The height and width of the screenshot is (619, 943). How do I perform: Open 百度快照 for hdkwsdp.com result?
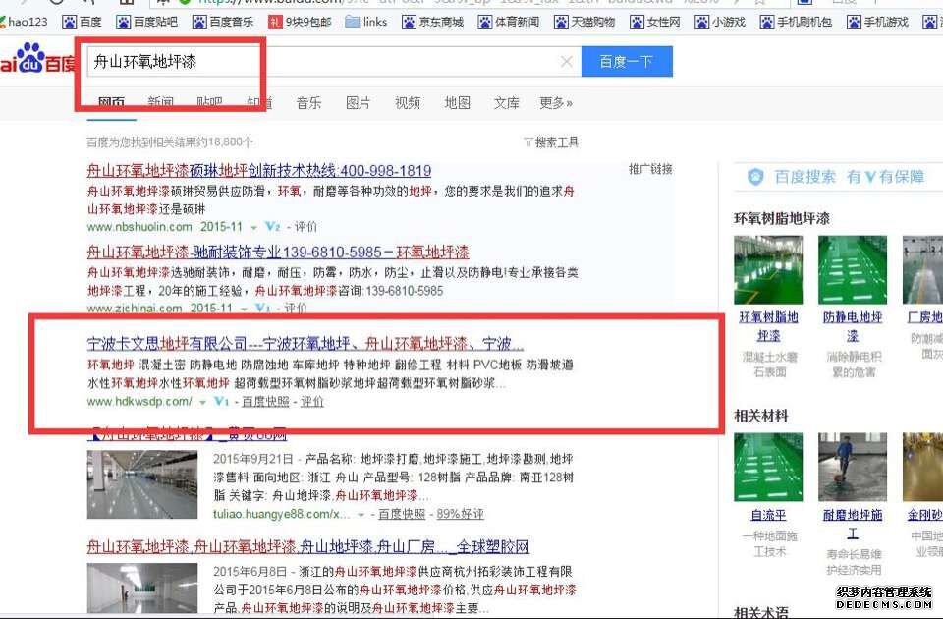click(x=265, y=401)
